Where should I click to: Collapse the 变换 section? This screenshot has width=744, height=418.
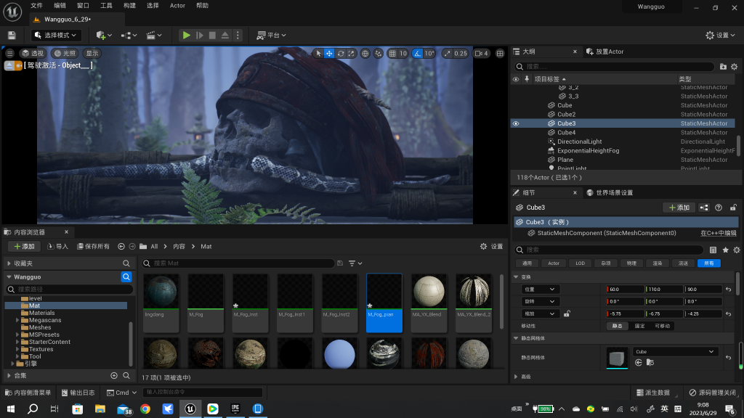(x=516, y=276)
